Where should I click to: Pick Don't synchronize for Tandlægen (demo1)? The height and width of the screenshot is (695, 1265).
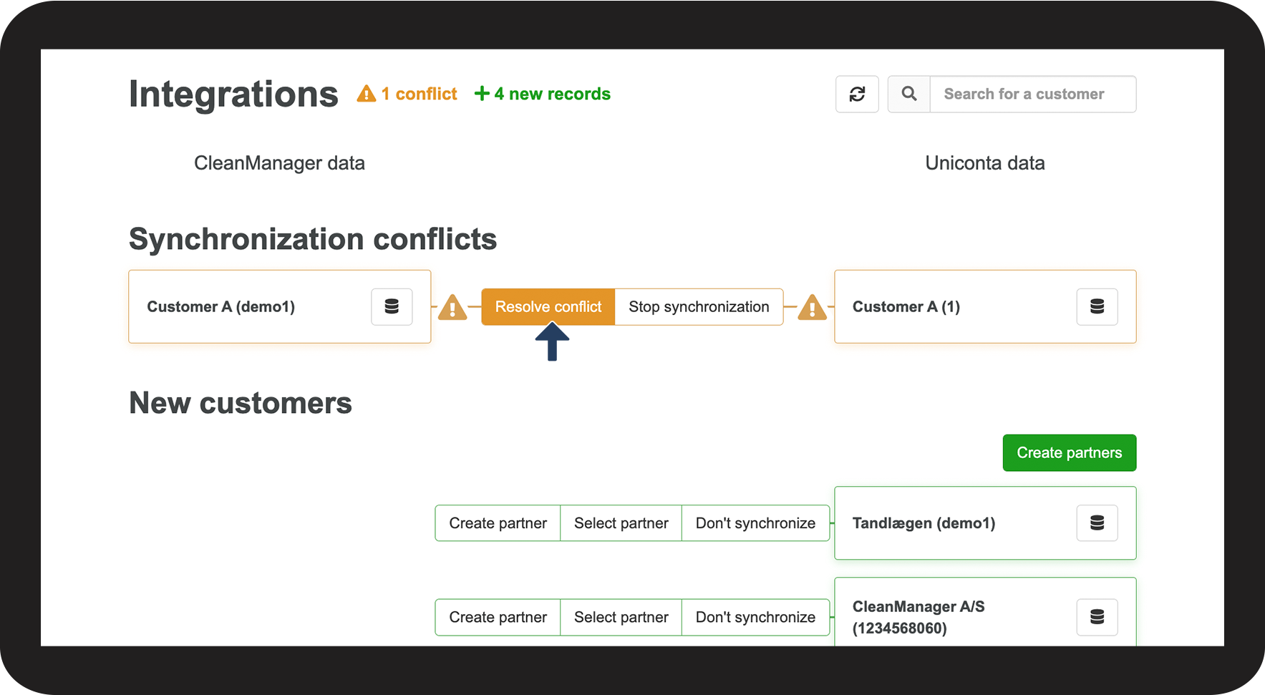coord(755,523)
